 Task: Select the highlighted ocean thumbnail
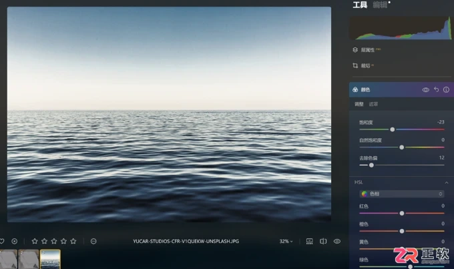coord(50,259)
